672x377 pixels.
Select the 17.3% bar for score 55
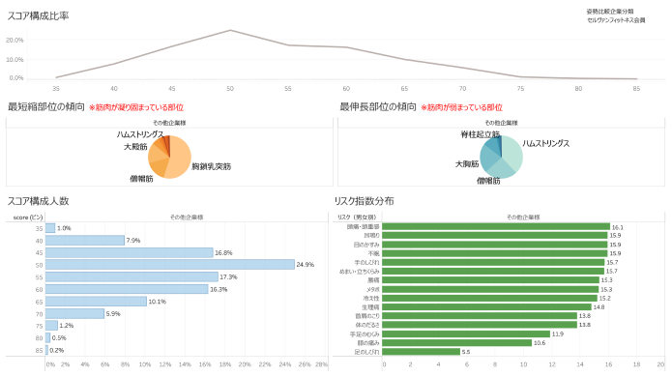tap(131, 276)
